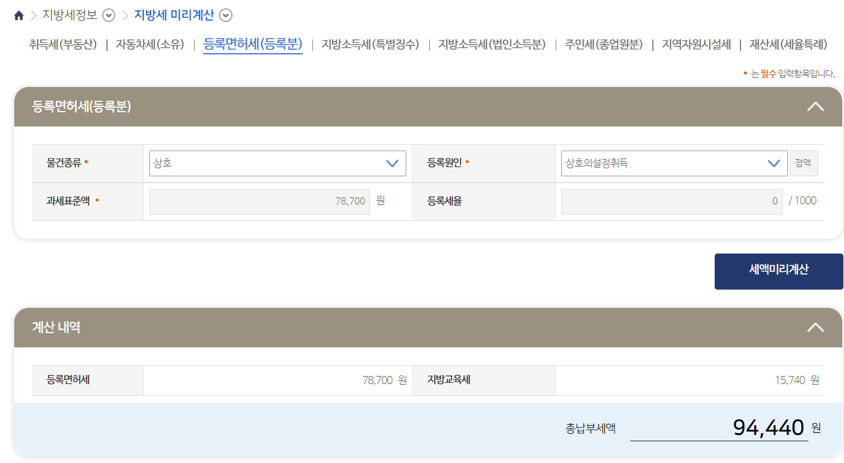This screenshot has width=844, height=463.
Task: Click the 지방교육세 result value 15,740
Action: [x=790, y=380]
